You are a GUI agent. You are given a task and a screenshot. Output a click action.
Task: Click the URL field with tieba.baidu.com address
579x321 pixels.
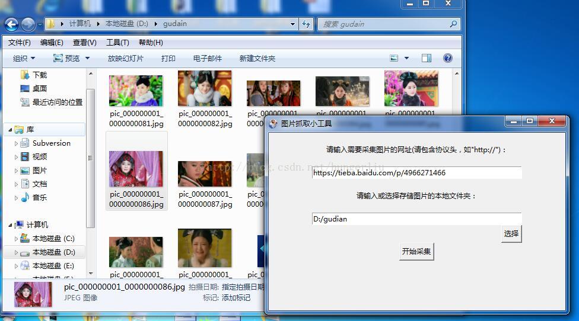click(x=416, y=172)
